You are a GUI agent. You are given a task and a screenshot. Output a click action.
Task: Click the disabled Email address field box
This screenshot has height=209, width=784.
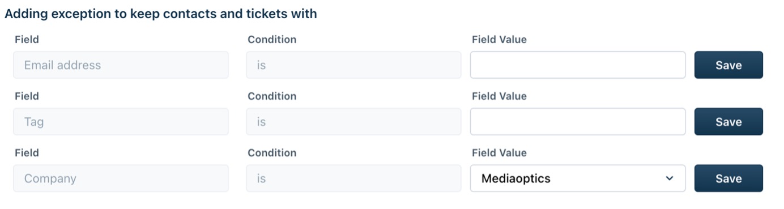(121, 65)
